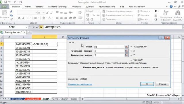184x104 pixels.
Task: Decrease font size with small A icon
Action: [x=51, y=13]
